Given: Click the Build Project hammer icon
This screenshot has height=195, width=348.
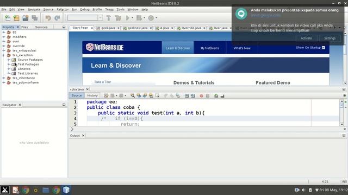Looking at the screenshot, I should click(x=109, y=18).
